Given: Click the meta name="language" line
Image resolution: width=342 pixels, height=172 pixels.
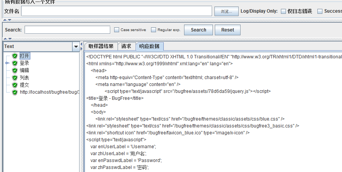Looking at the screenshot, I should (x=138, y=84).
